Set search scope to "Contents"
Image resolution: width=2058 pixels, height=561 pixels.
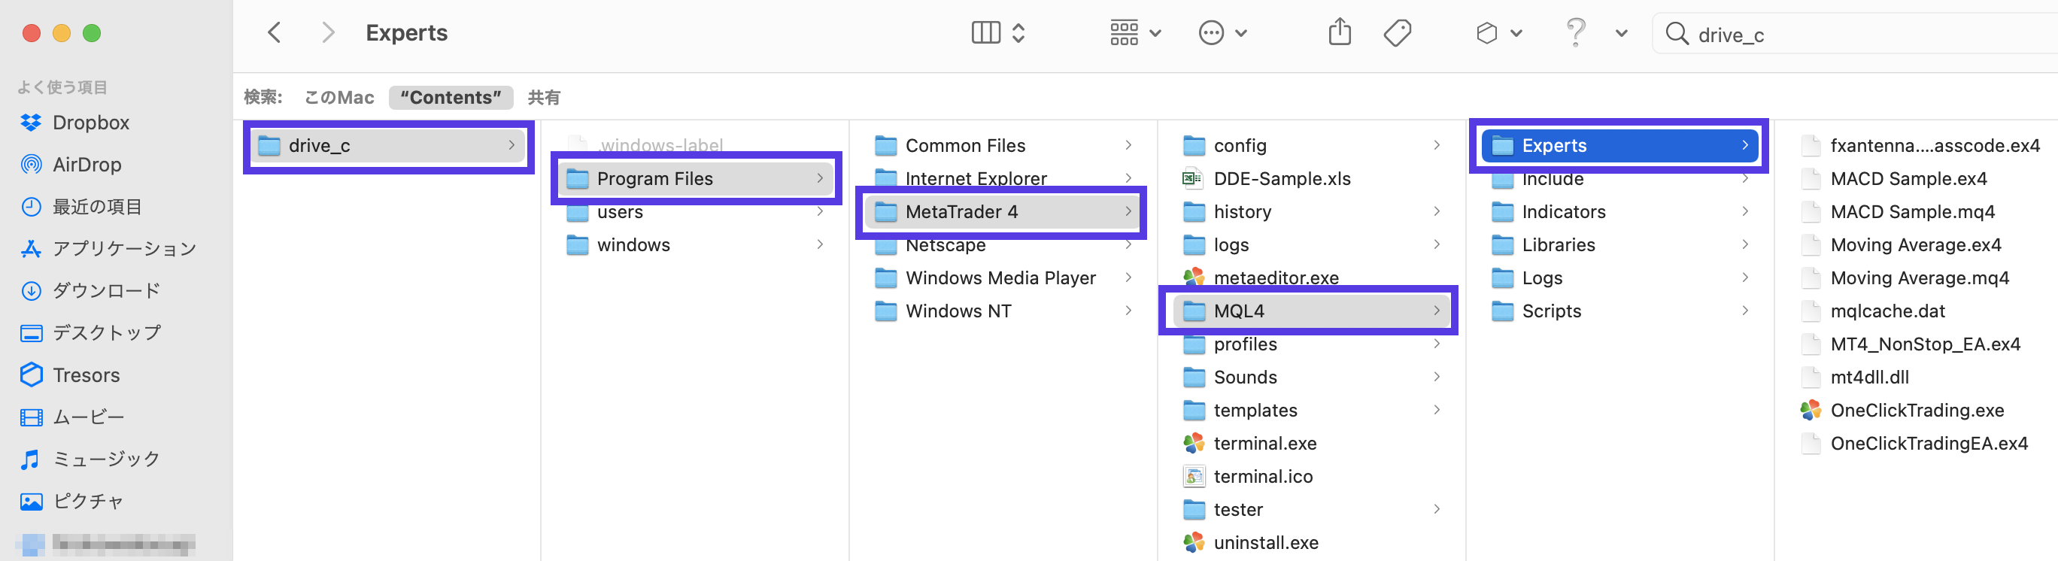point(451,98)
